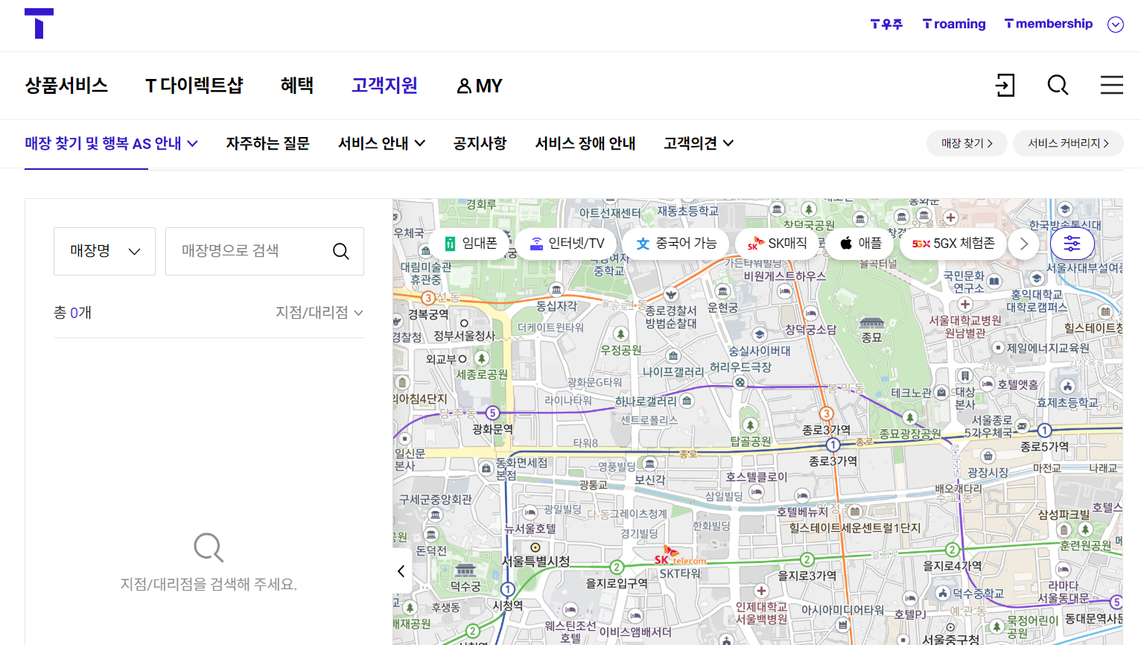Click the 매장 찾기 button
Screen dimensions: 1141x645
tap(966, 143)
